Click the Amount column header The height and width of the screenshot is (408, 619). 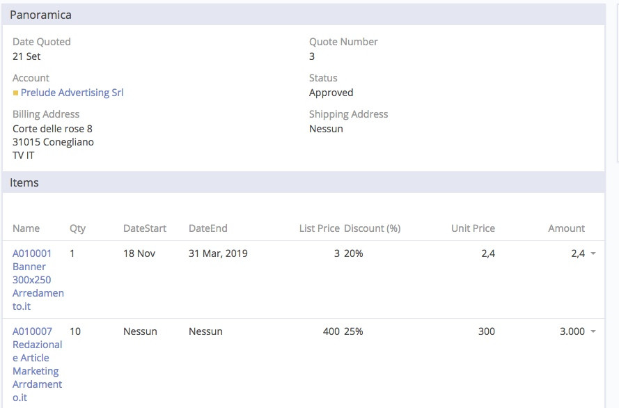pos(566,228)
